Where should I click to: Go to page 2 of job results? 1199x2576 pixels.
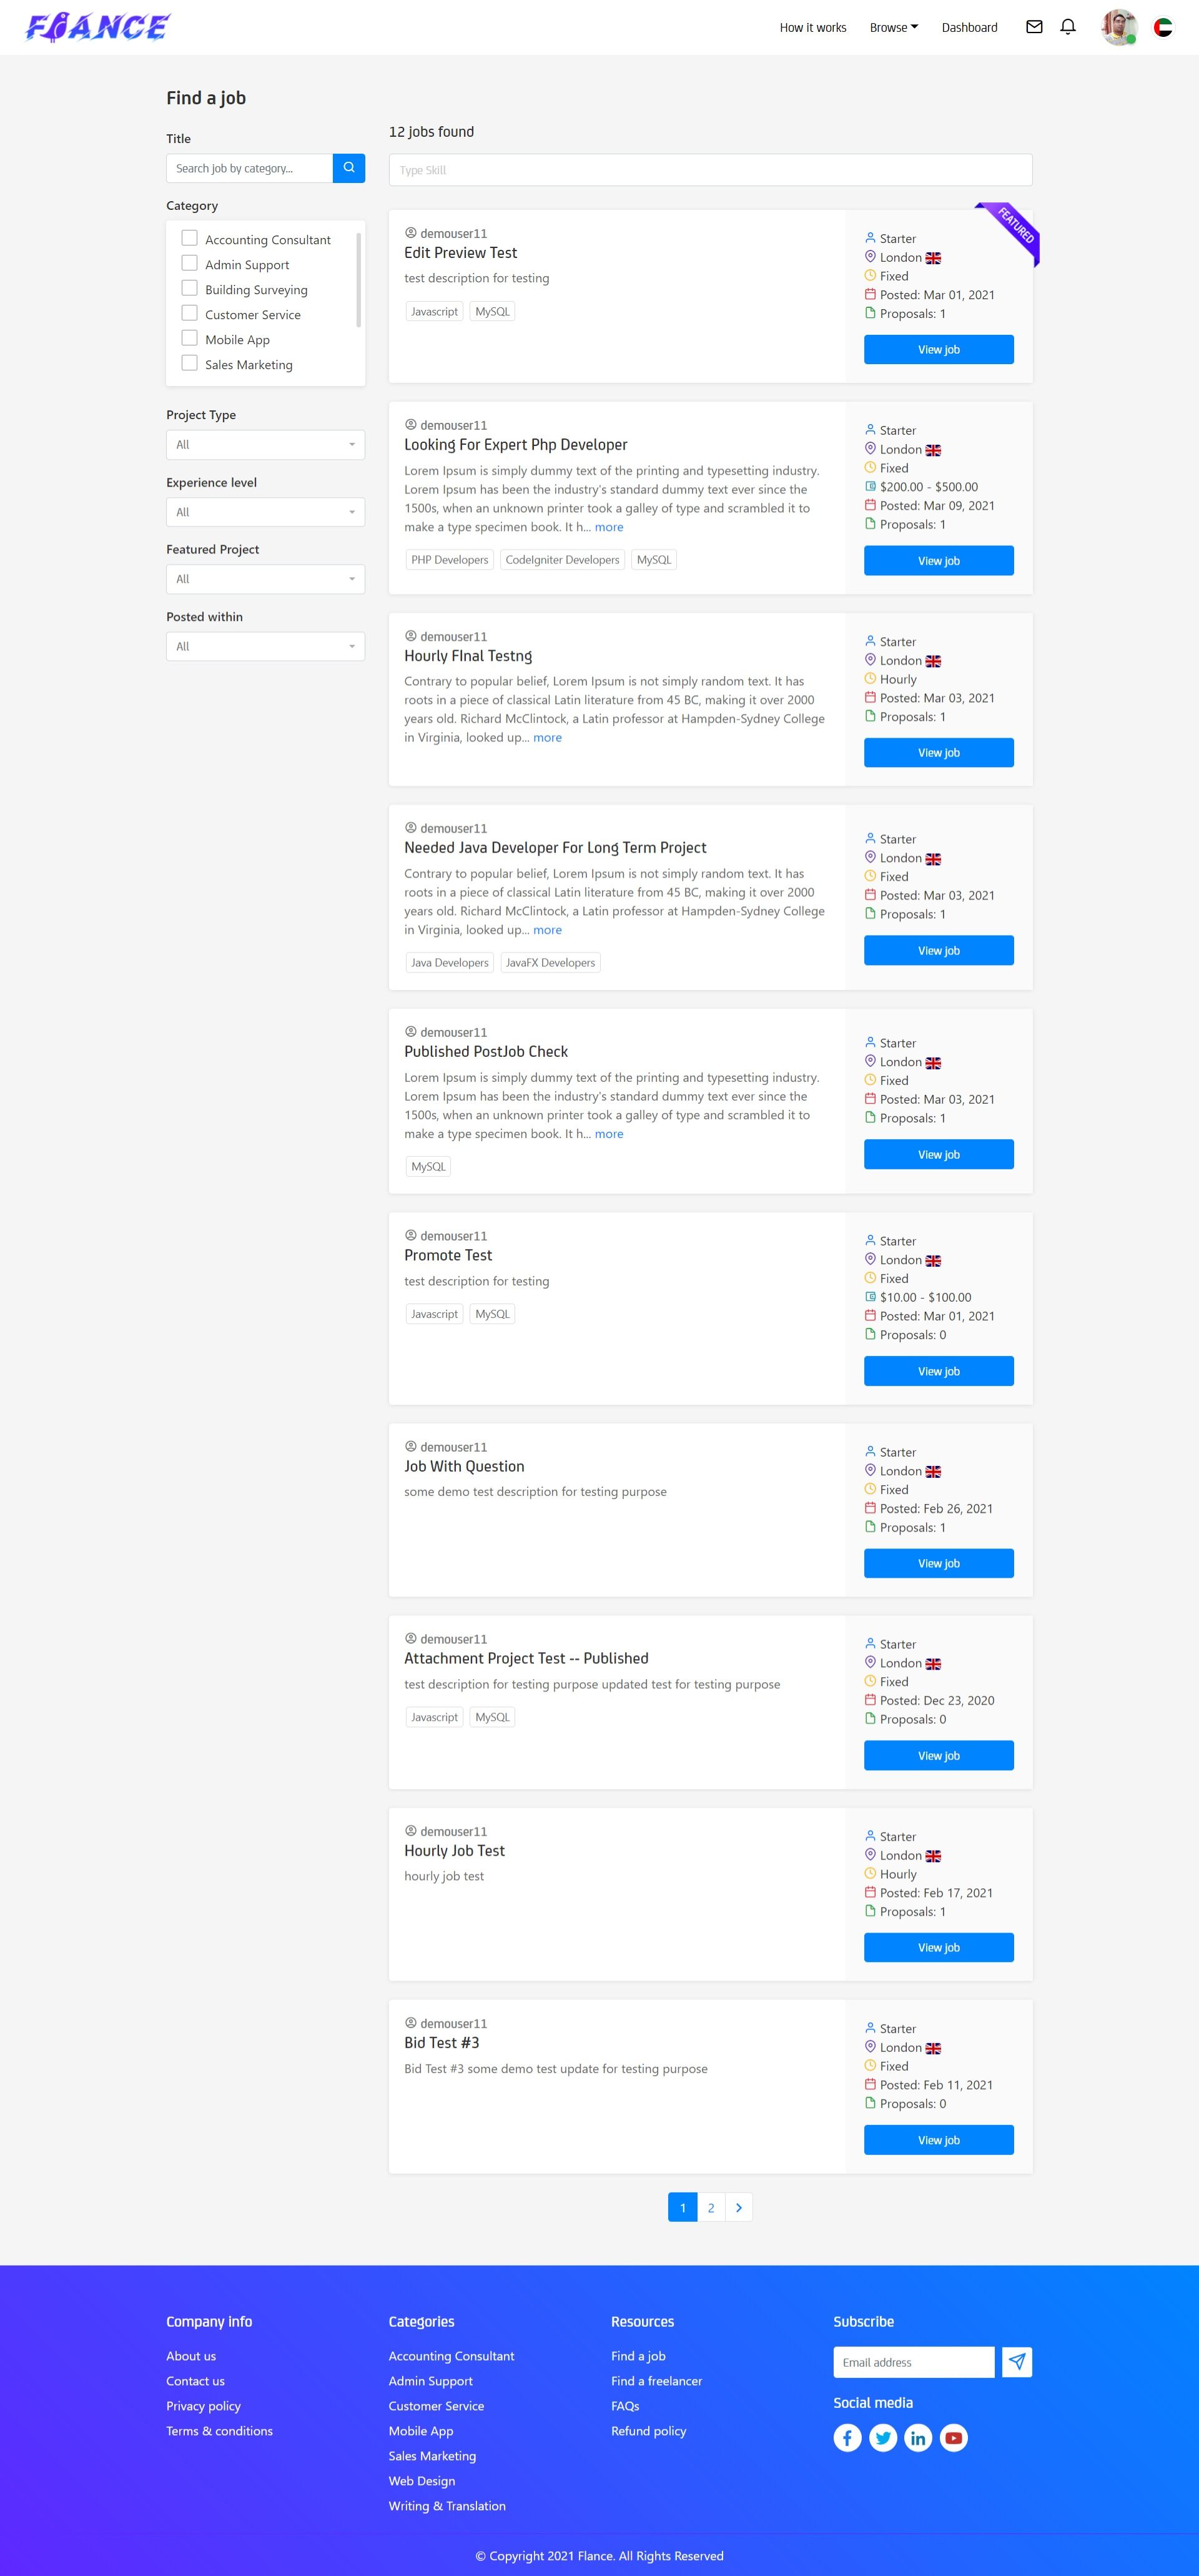tap(711, 2207)
